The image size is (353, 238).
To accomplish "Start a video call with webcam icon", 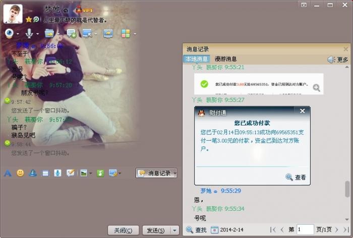I will click(x=9, y=34).
